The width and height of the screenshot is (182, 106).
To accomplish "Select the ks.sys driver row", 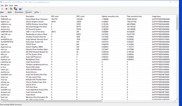I will tap(88, 67).
